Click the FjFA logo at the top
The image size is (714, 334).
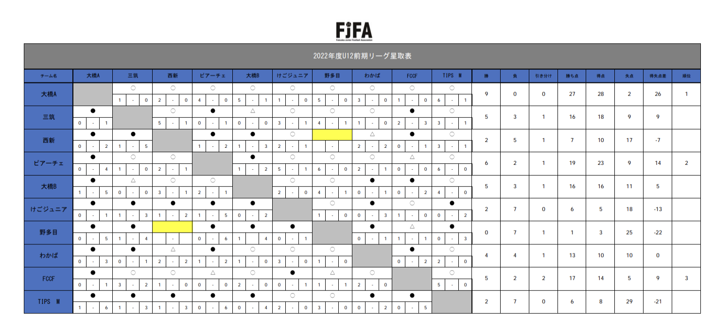pos(354,31)
